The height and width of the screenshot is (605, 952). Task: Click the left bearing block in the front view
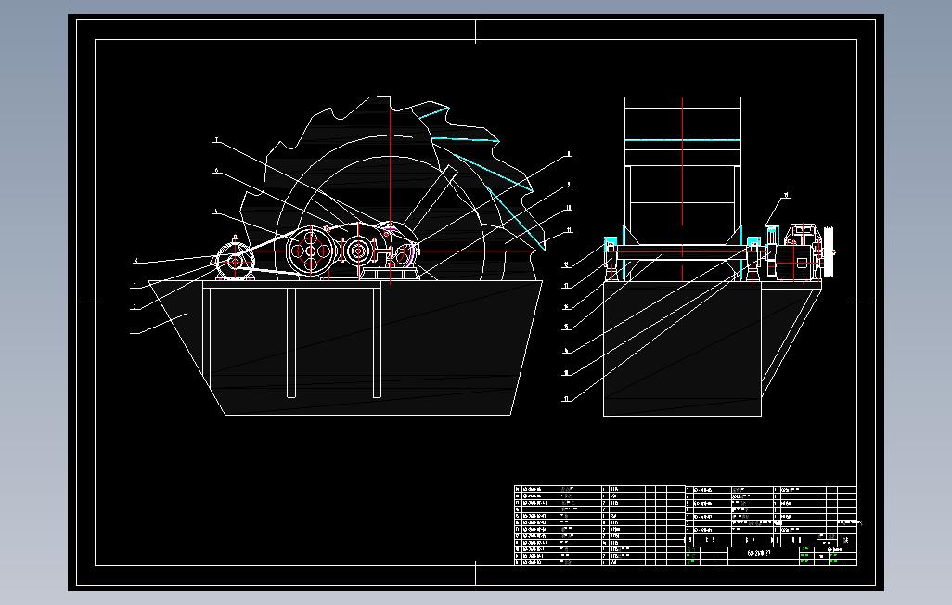(x=611, y=260)
